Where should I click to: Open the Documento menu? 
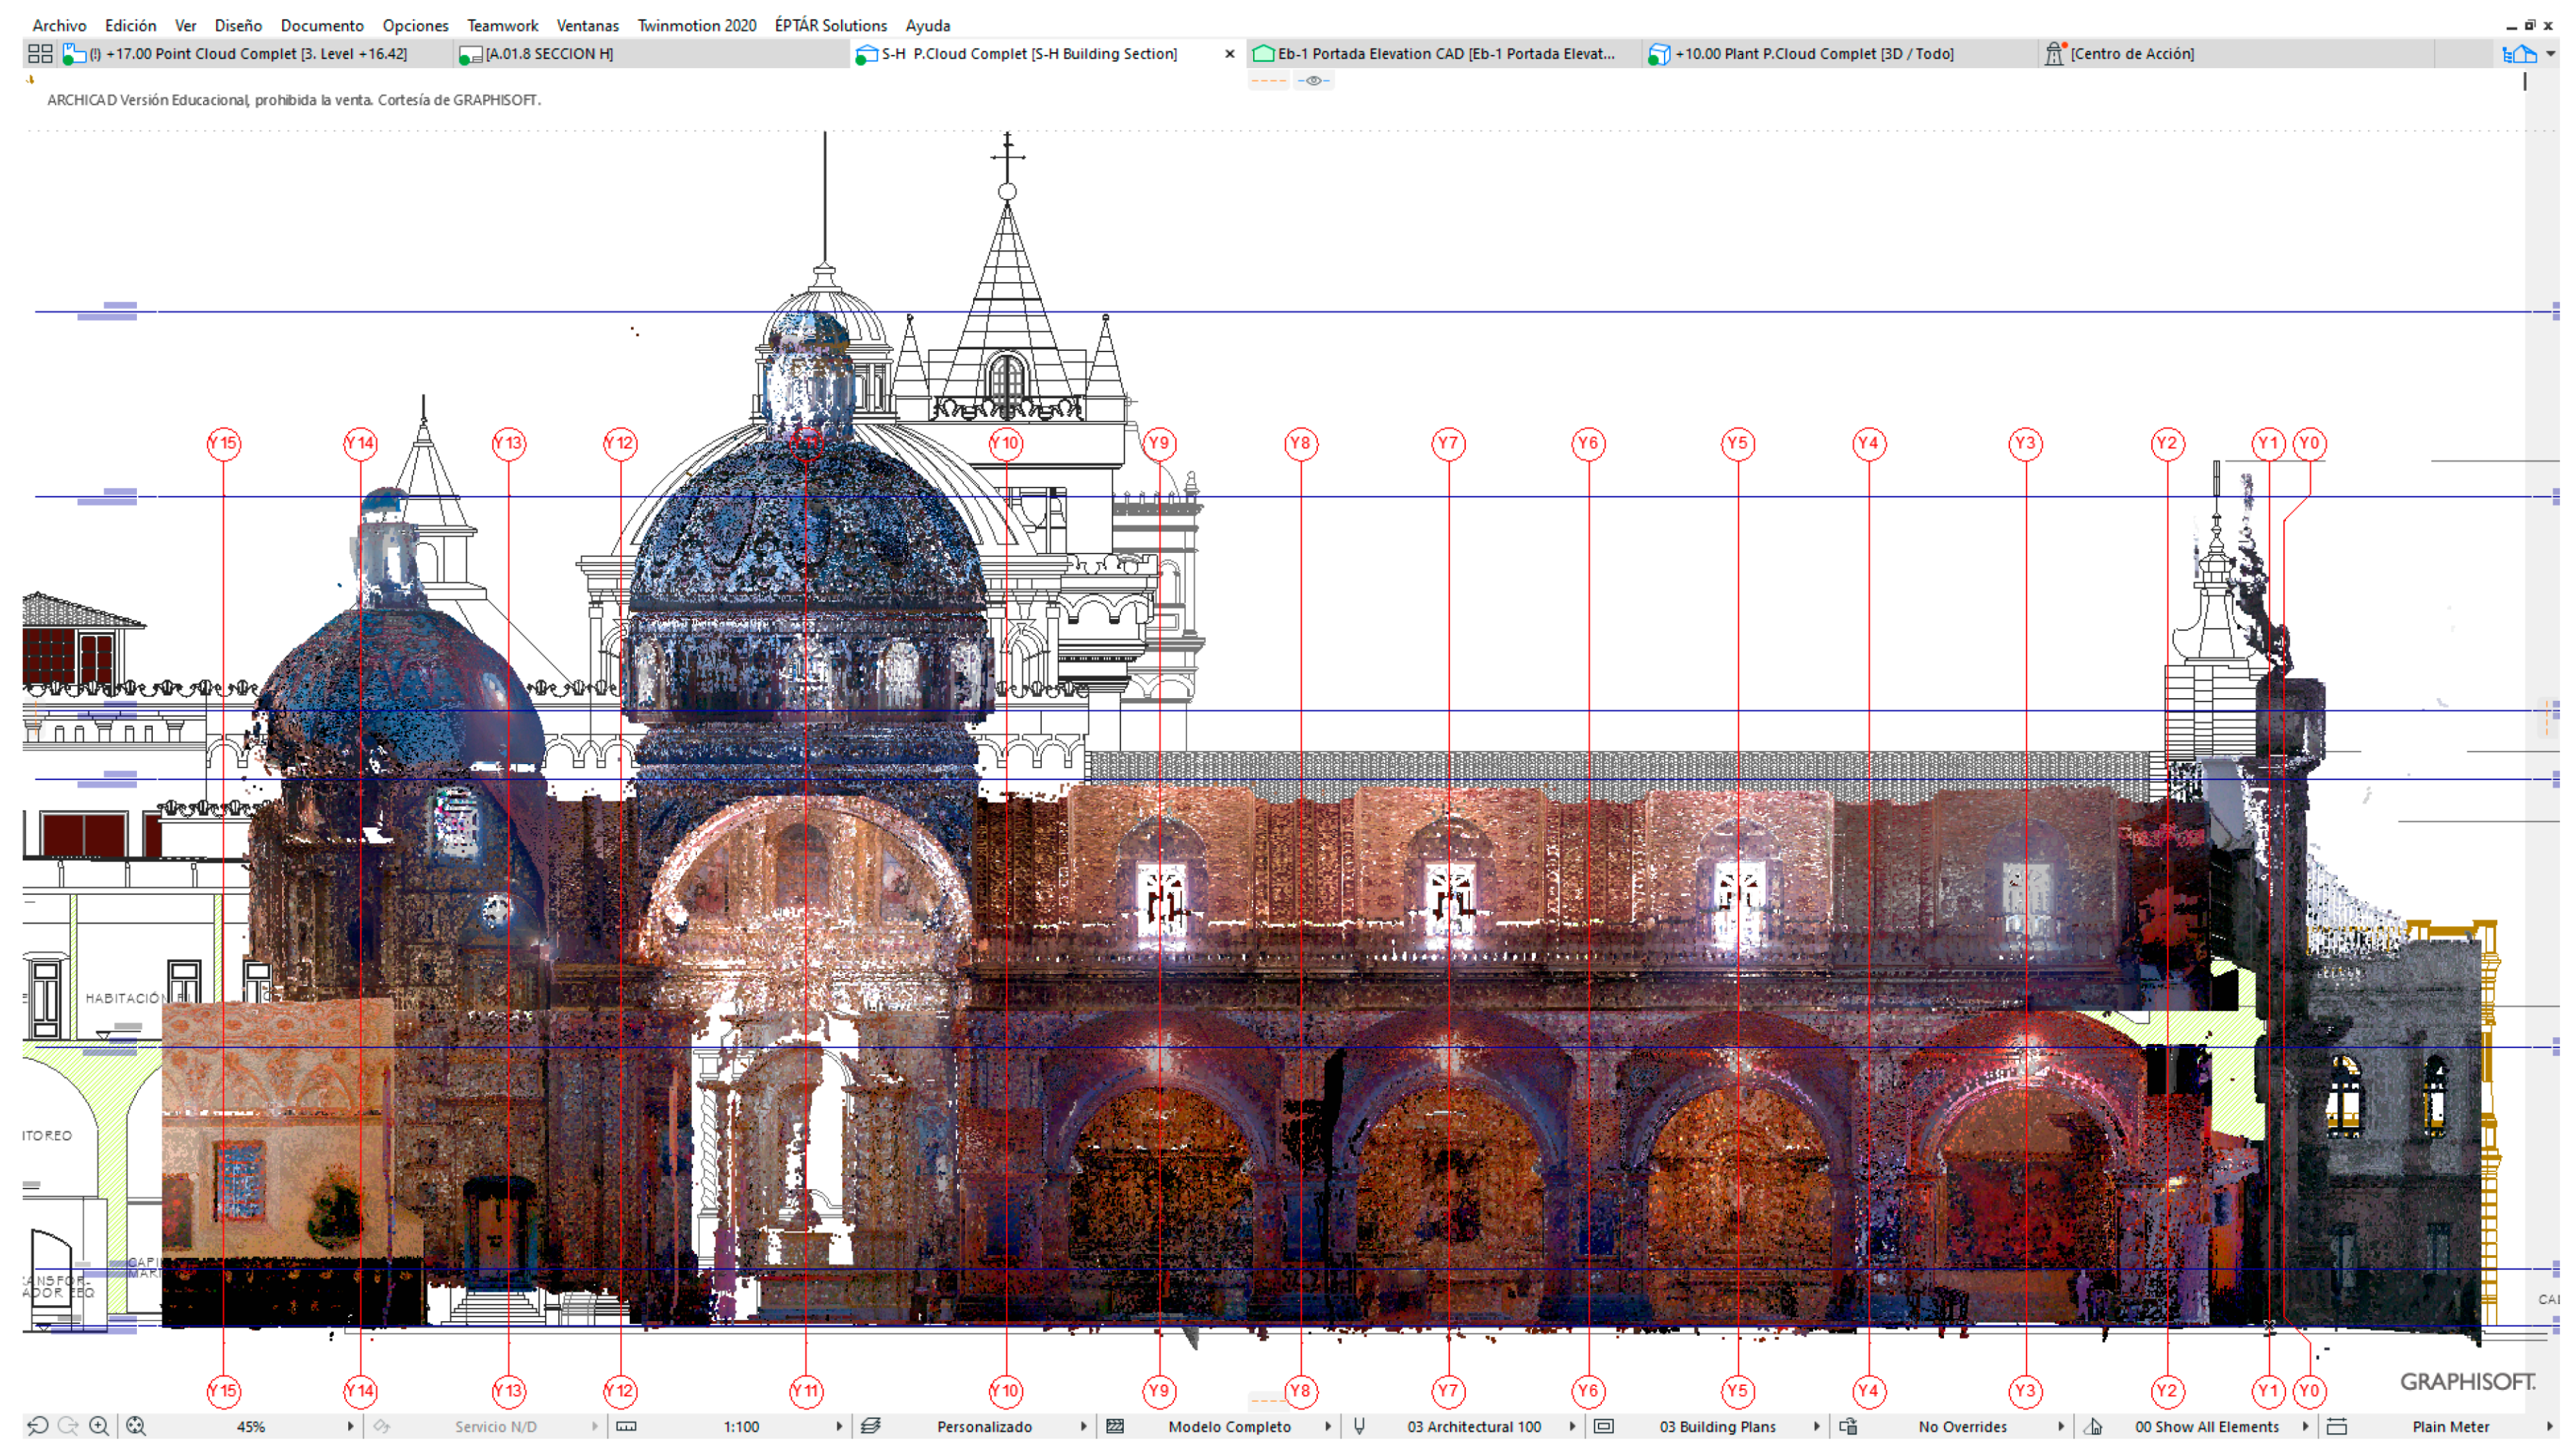322,25
